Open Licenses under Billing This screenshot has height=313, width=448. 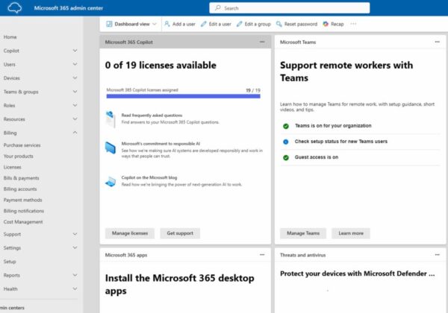[x=12, y=167]
